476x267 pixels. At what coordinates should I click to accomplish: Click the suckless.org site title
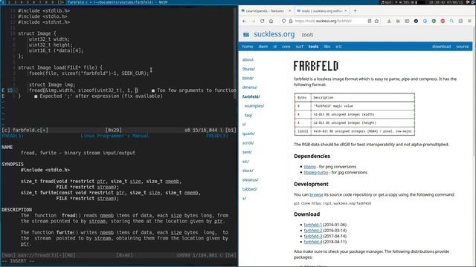pyautogui.click(x=274, y=34)
